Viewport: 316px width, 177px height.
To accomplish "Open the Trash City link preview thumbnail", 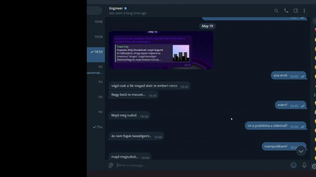I will pyautogui.click(x=181, y=53).
